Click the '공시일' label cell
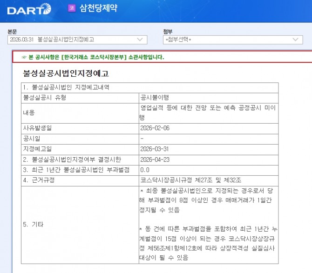This screenshot has height=273, width=312. click(x=80, y=139)
